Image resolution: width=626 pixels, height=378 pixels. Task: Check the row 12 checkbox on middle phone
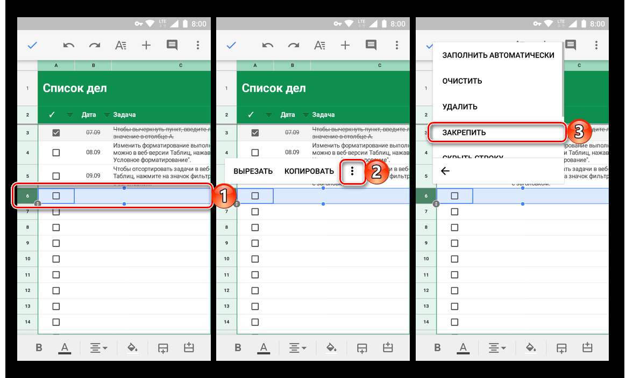[x=255, y=290]
